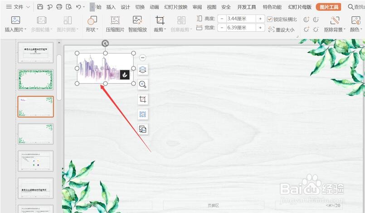Click the print preview icon

coord(68,7)
